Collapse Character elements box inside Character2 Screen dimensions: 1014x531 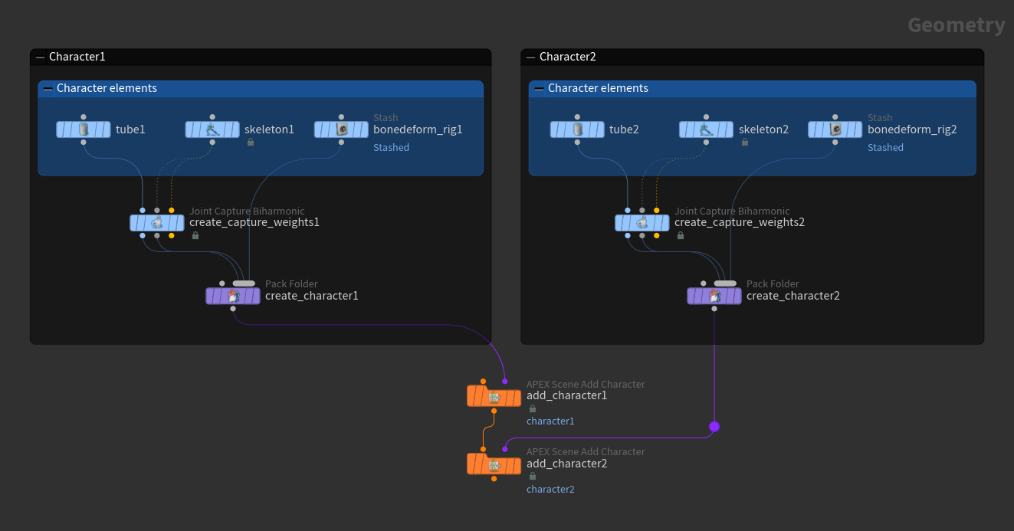coord(539,88)
